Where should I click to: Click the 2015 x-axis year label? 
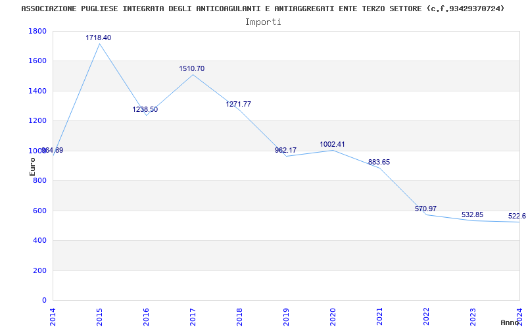(99, 316)
